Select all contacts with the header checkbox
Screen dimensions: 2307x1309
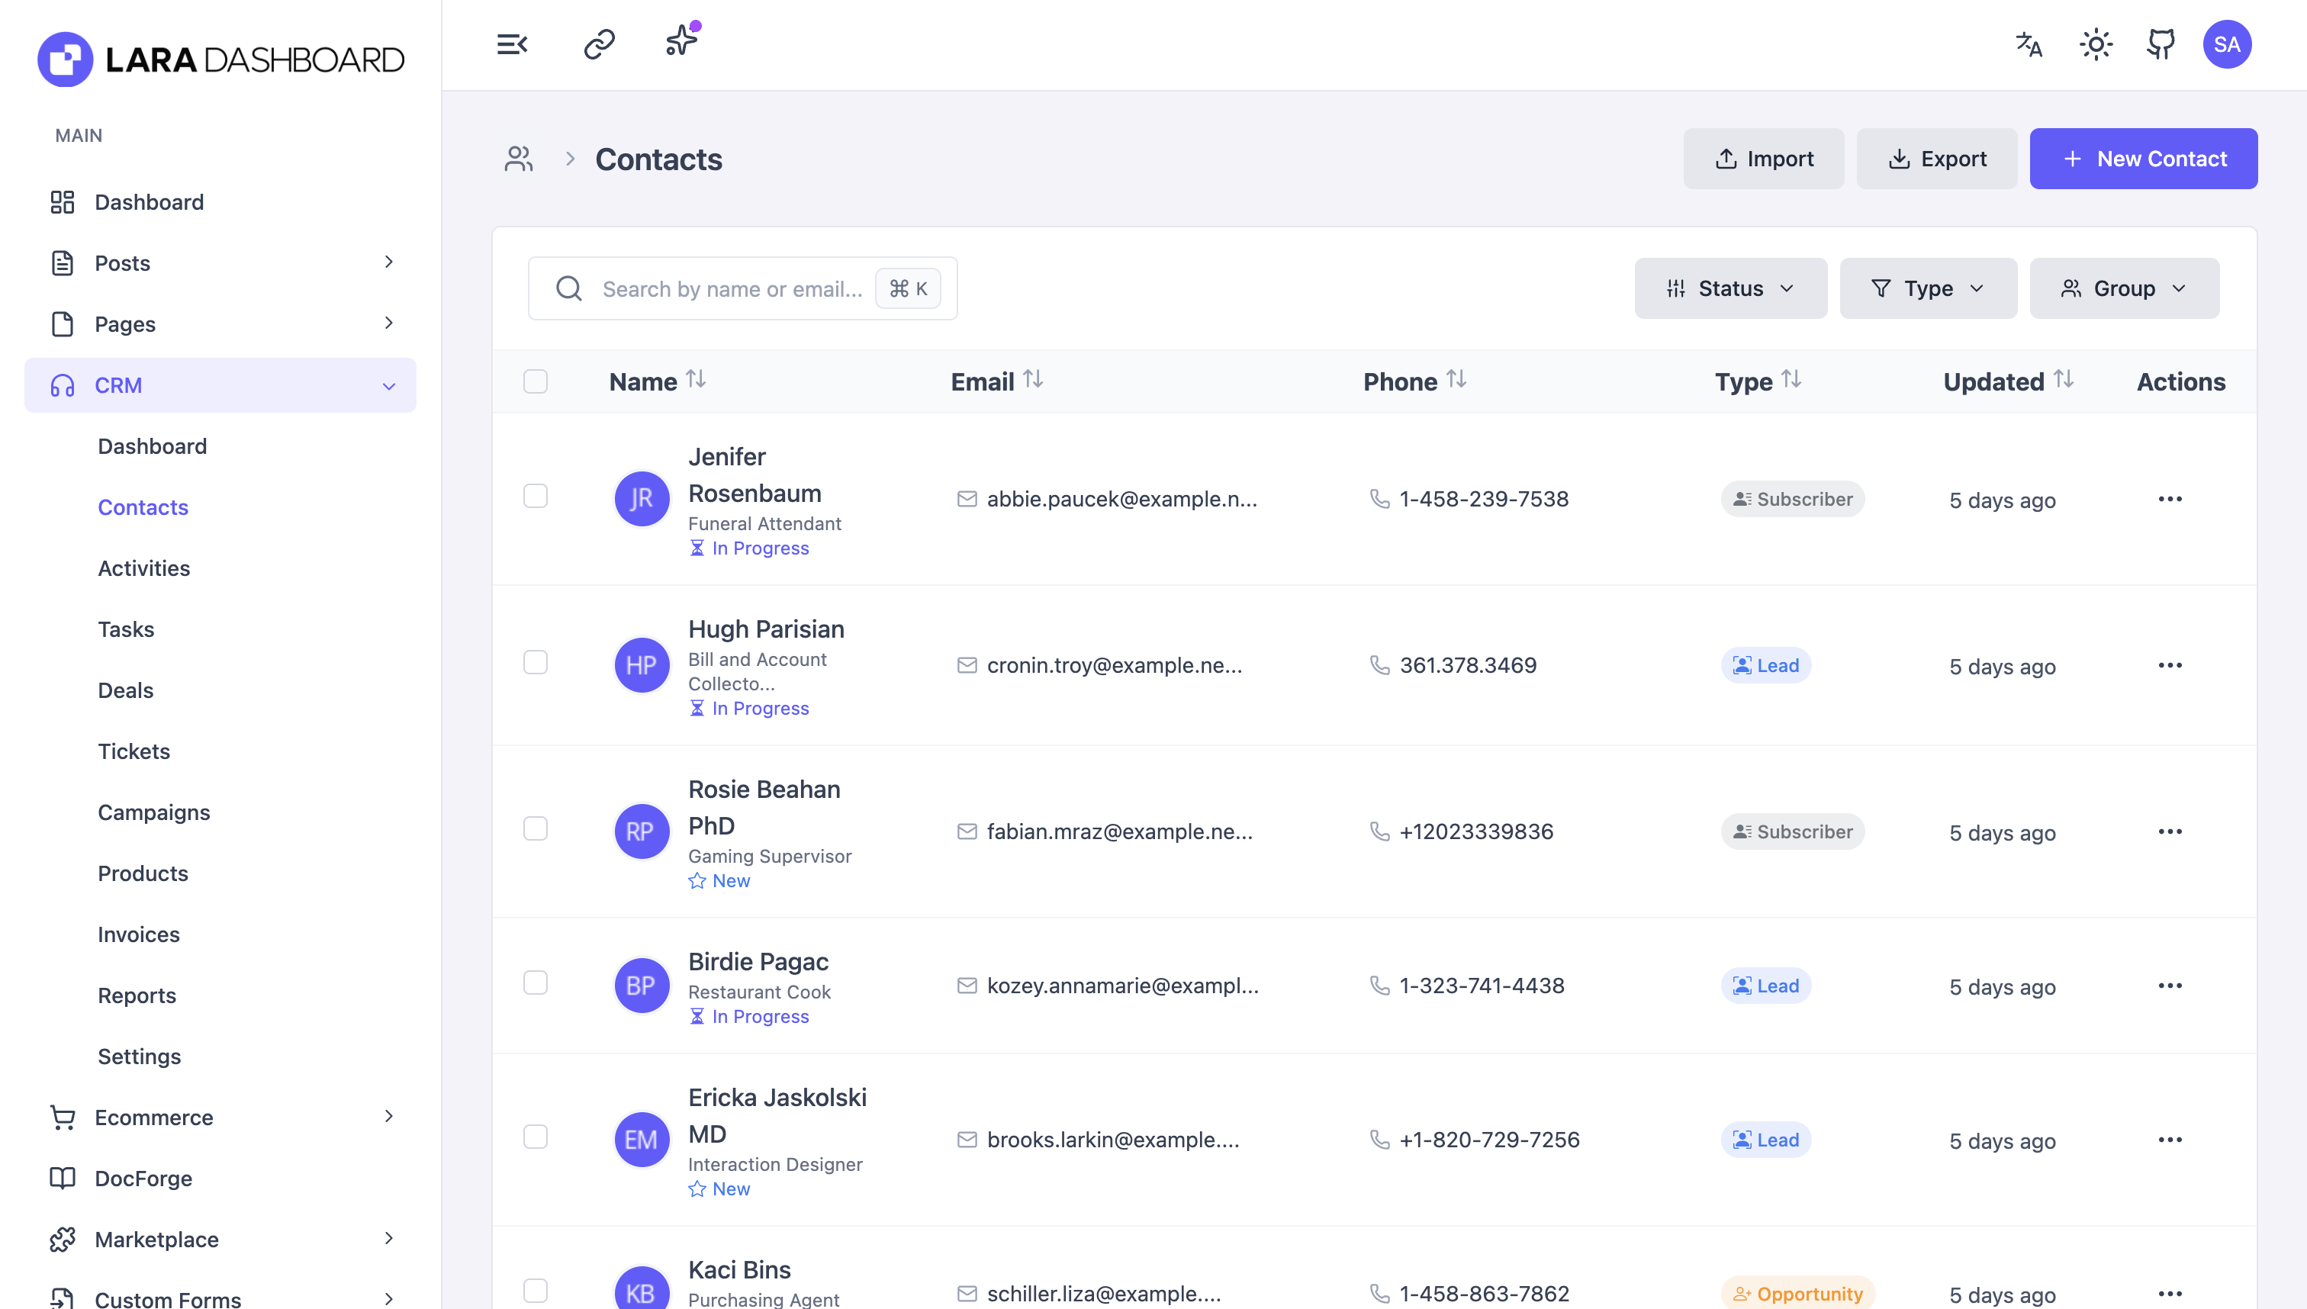point(536,381)
